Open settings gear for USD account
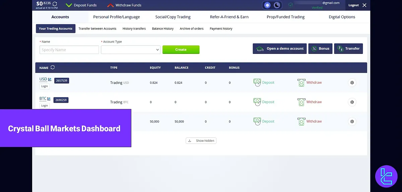402x192 pixels. [352, 83]
